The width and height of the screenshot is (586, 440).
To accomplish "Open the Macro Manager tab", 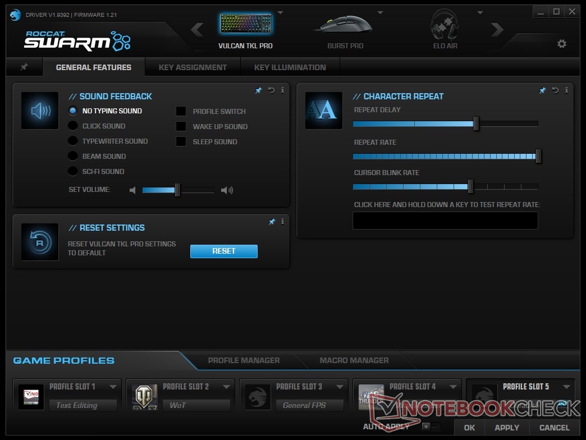I will click(354, 360).
